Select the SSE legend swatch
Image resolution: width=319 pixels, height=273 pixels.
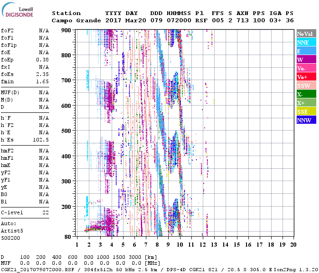[x=306, y=111]
